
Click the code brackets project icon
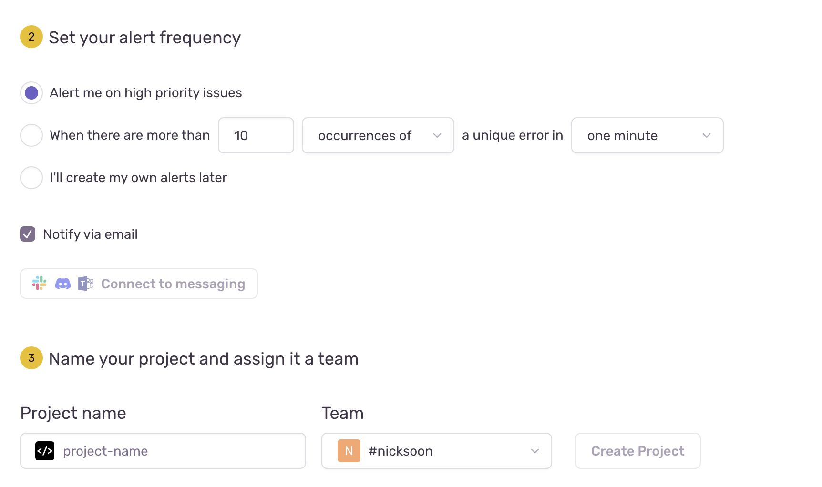(x=45, y=451)
